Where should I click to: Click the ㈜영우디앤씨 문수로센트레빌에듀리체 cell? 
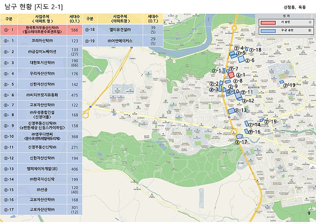tap(42, 137)
